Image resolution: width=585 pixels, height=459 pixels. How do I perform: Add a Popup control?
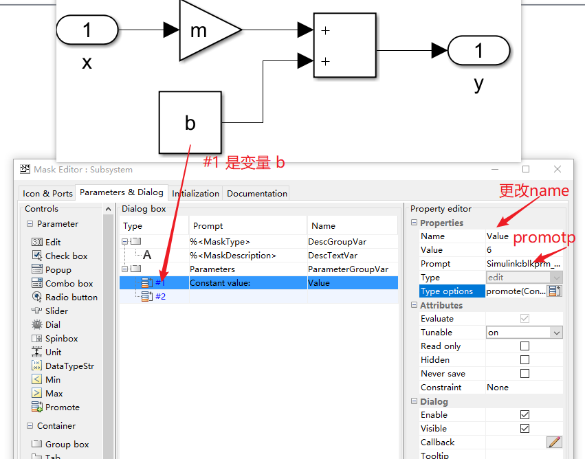click(52, 270)
